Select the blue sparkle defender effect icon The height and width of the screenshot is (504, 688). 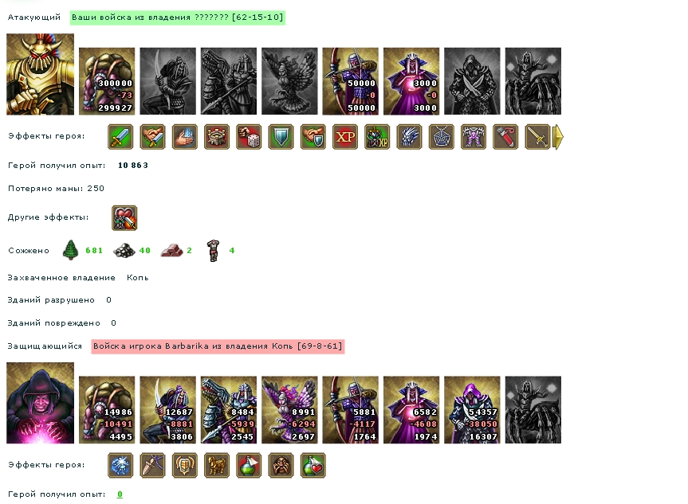(x=120, y=466)
